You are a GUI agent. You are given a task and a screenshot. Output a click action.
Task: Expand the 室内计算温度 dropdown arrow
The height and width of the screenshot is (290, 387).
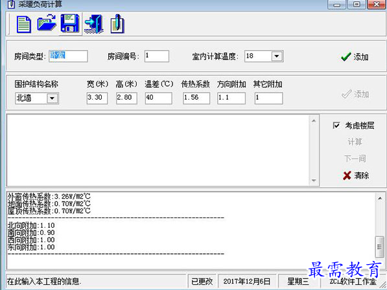277,56
